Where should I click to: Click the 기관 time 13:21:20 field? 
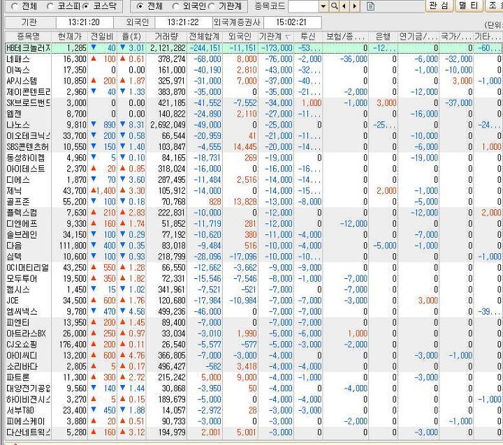coord(85,22)
